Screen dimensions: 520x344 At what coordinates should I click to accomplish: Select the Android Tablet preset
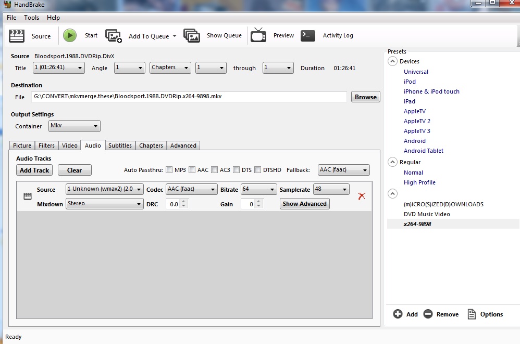423,151
